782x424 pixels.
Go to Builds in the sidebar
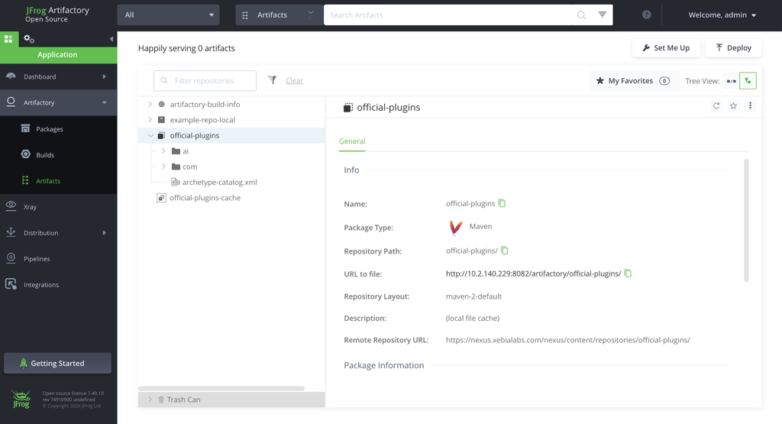45,155
